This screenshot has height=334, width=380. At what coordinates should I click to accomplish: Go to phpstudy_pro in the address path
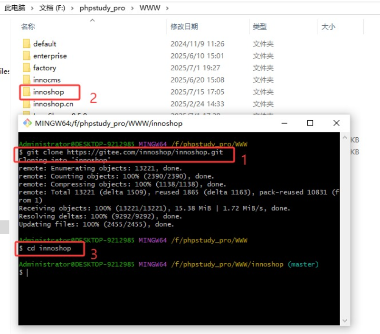click(x=102, y=8)
